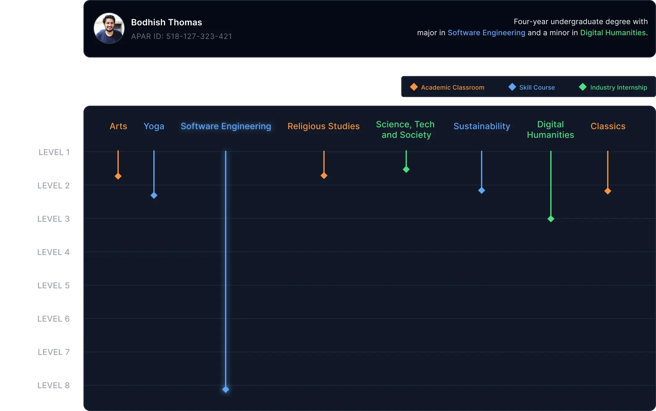656x411 pixels.
Task: Click the blue Skill Course legend diamond
Action: click(x=512, y=87)
